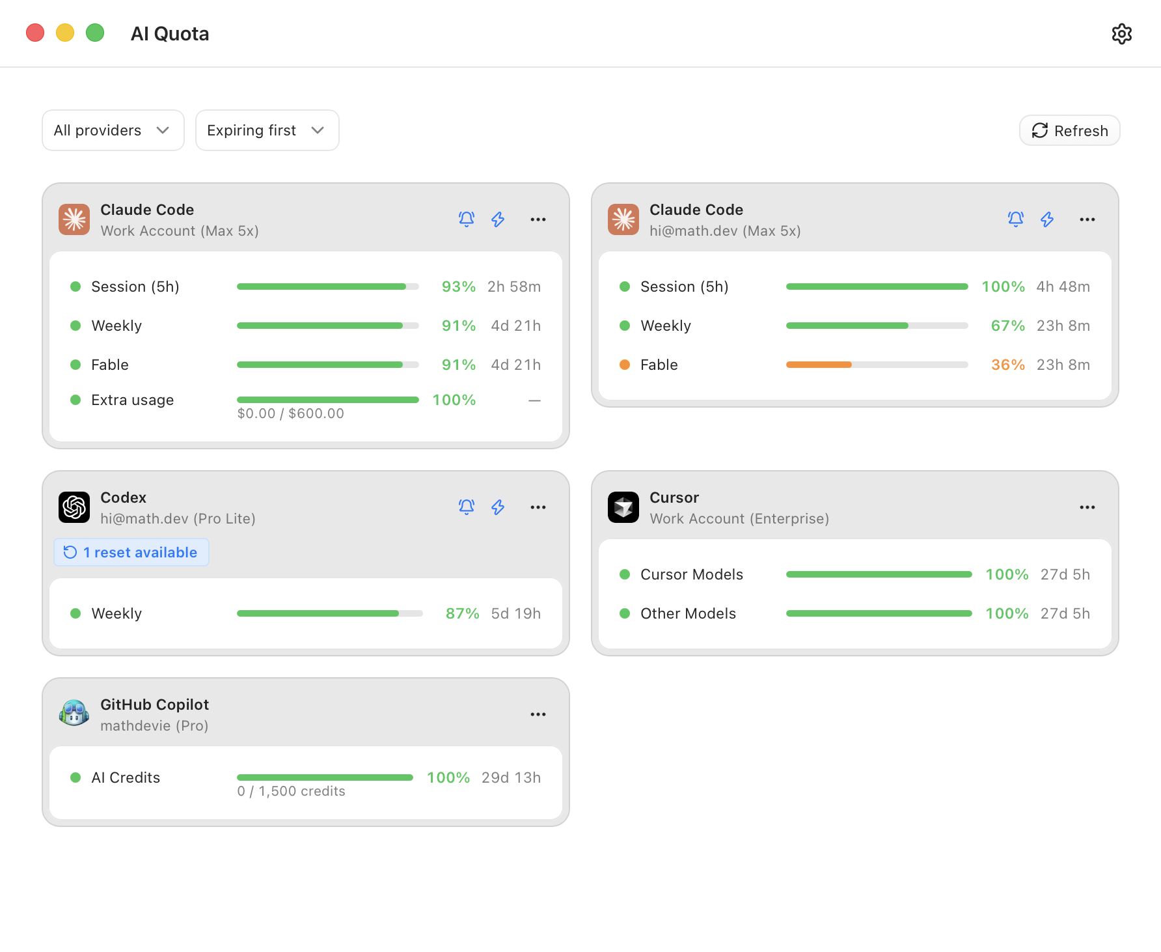Click the 87% Codex weekly value
Screen dimensions: 1161x952
(463, 613)
